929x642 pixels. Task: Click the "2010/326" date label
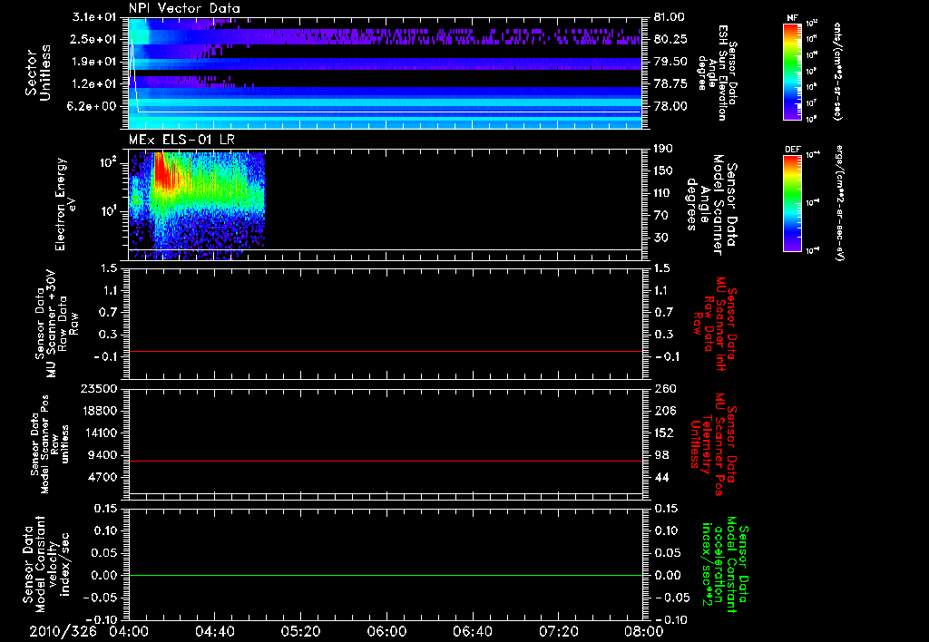(x=63, y=631)
